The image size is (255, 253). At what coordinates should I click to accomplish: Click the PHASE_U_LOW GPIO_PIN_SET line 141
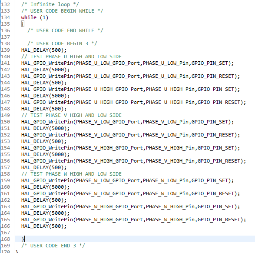tap(128, 63)
